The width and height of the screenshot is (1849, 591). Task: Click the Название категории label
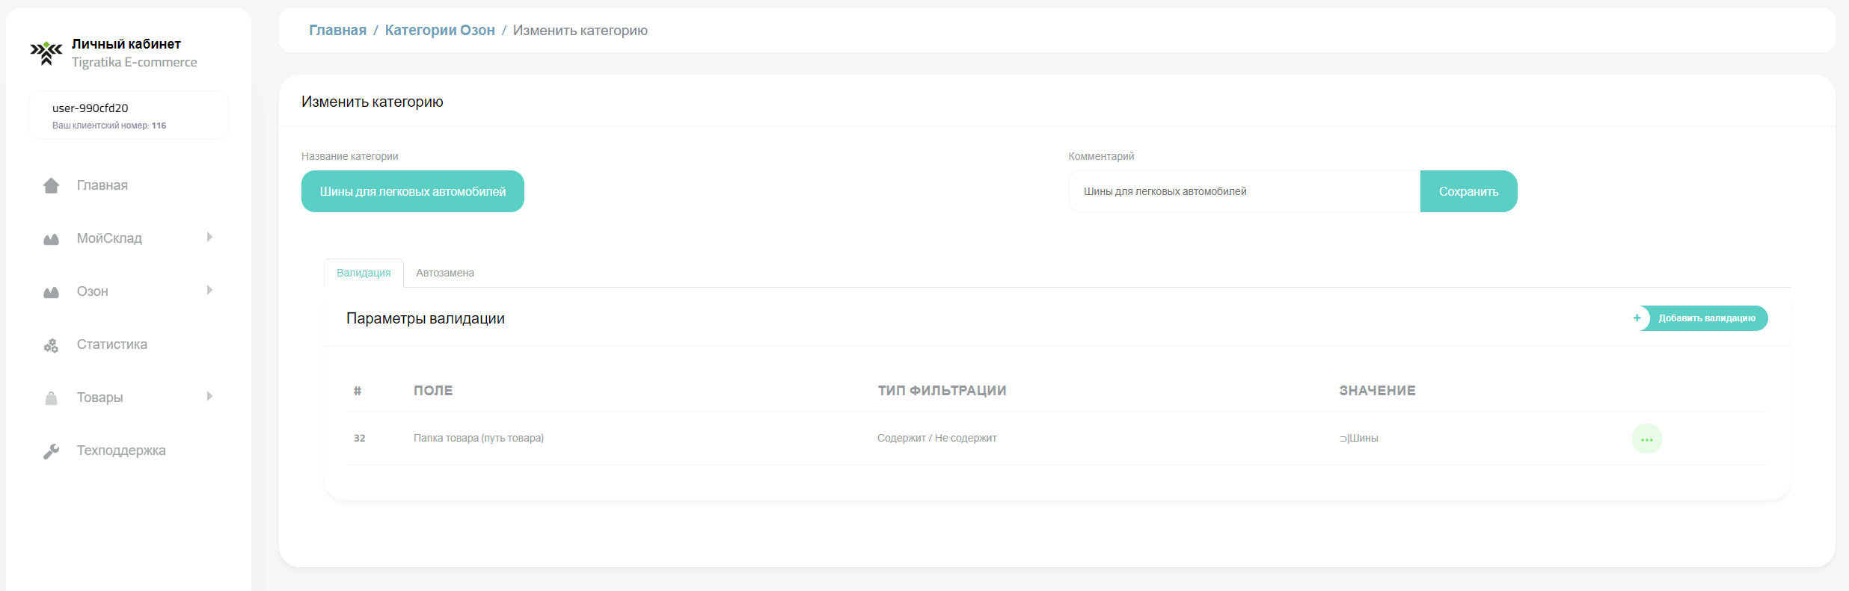(350, 156)
